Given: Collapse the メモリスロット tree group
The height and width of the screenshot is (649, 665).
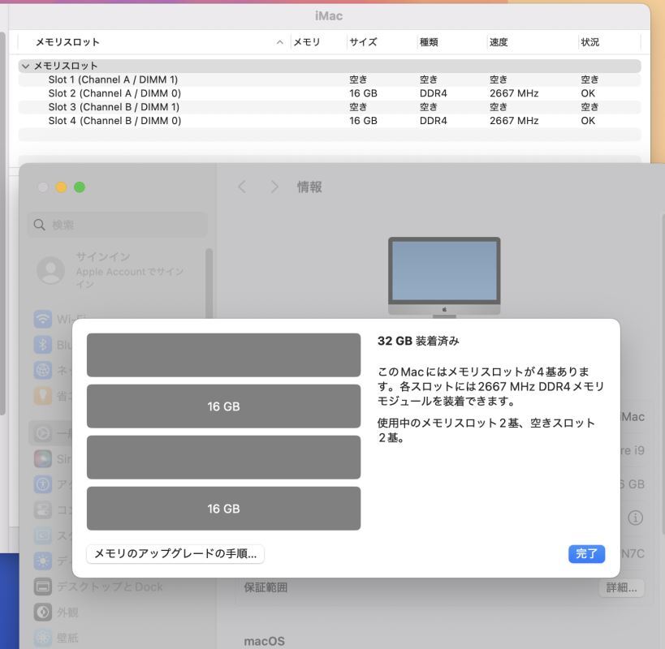Looking at the screenshot, I should [x=25, y=66].
